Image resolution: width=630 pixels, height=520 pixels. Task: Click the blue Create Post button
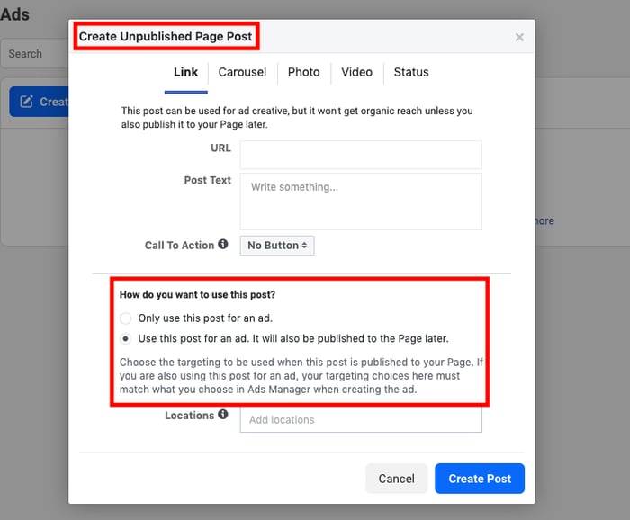479,479
